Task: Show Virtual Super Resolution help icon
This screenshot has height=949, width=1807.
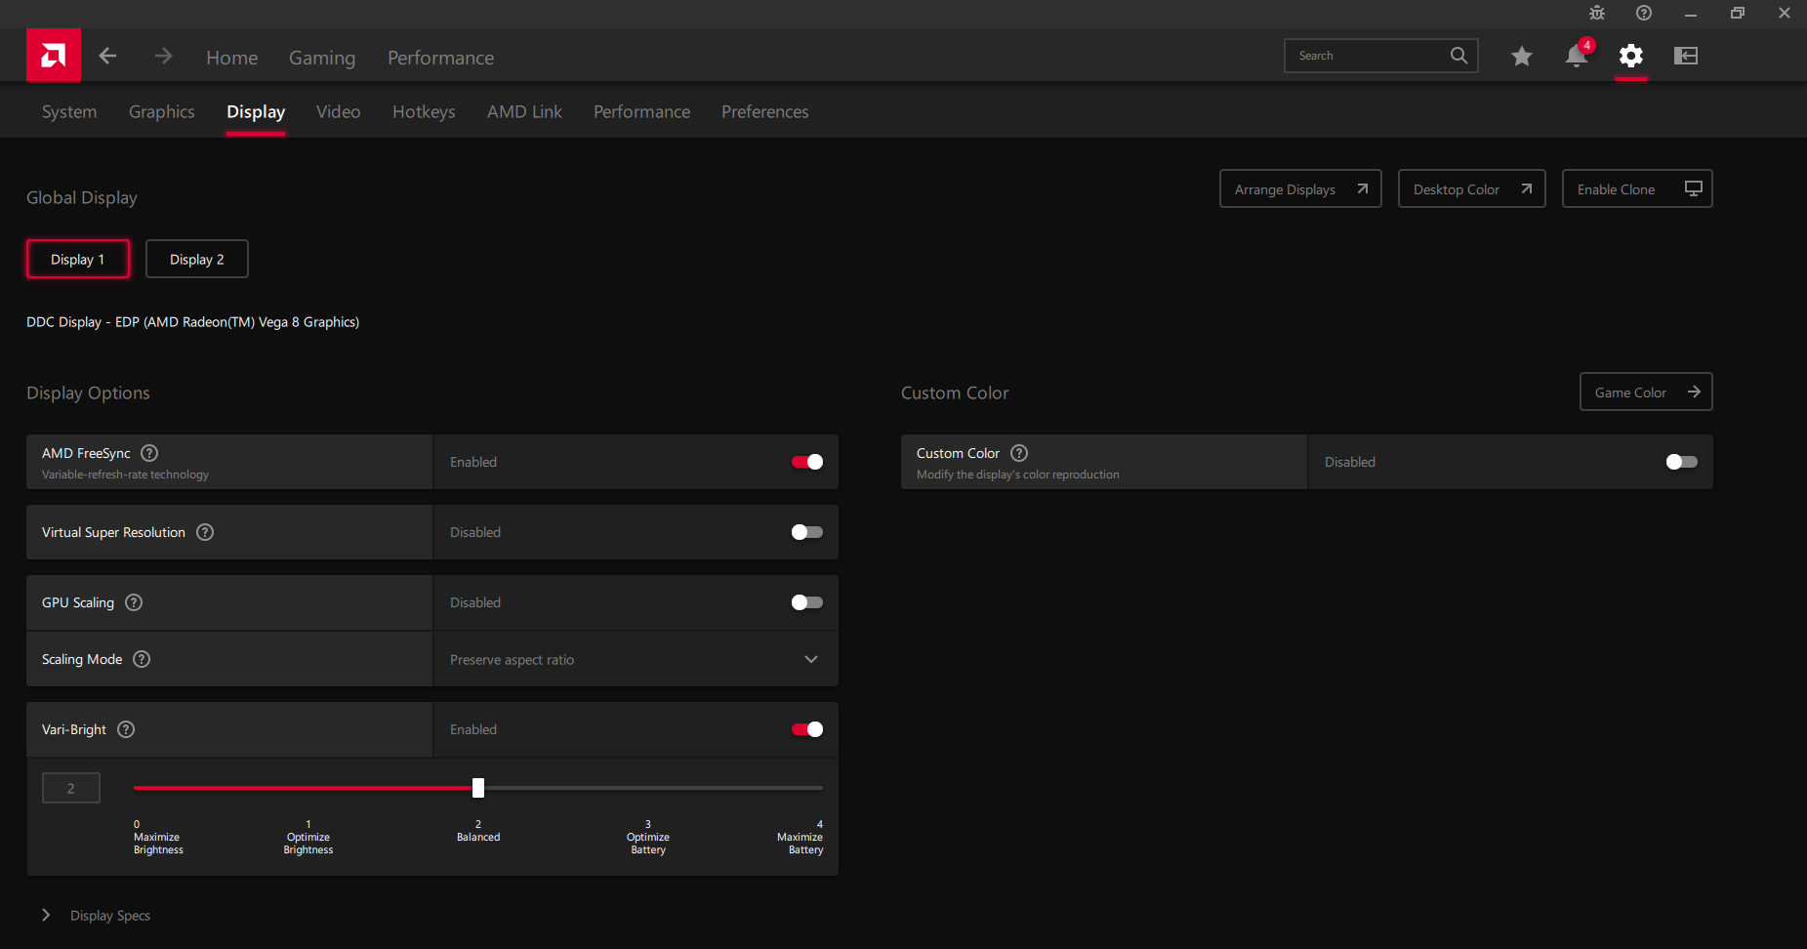Action: 205,532
